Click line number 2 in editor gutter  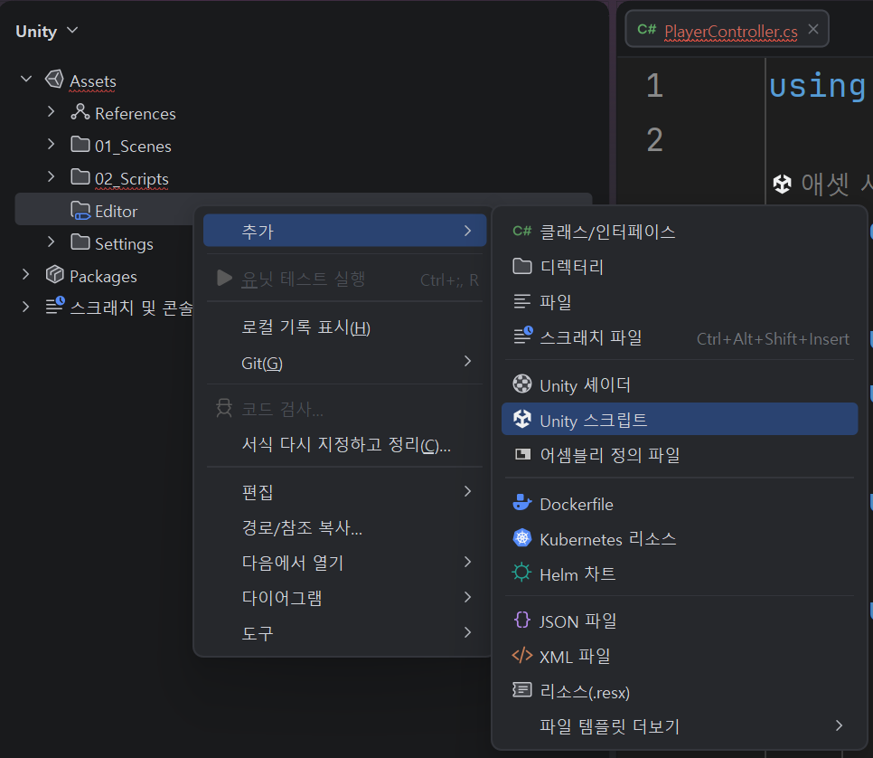pos(654,139)
